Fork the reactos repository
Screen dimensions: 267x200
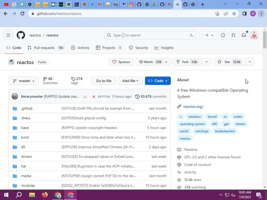coord(187,62)
